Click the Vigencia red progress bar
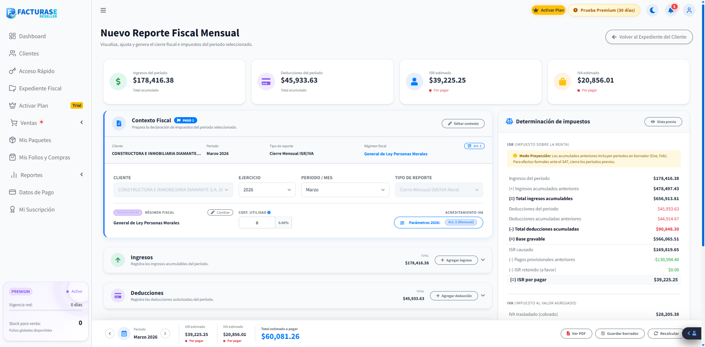Viewport: 705px width, 347px height. [x=46, y=311]
